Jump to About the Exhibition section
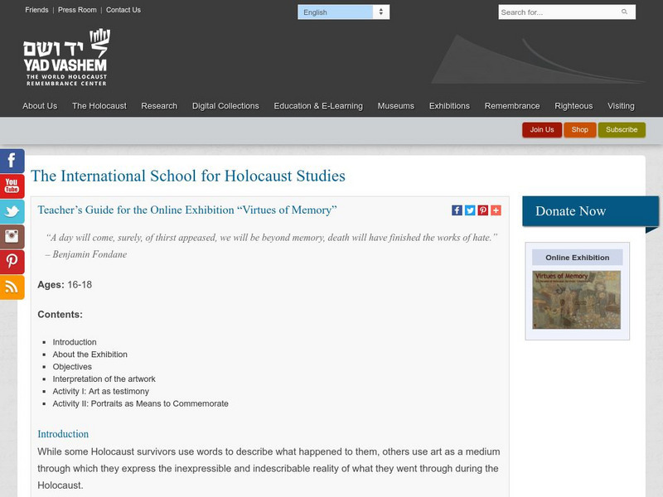The width and height of the screenshot is (663, 497). (x=90, y=355)
